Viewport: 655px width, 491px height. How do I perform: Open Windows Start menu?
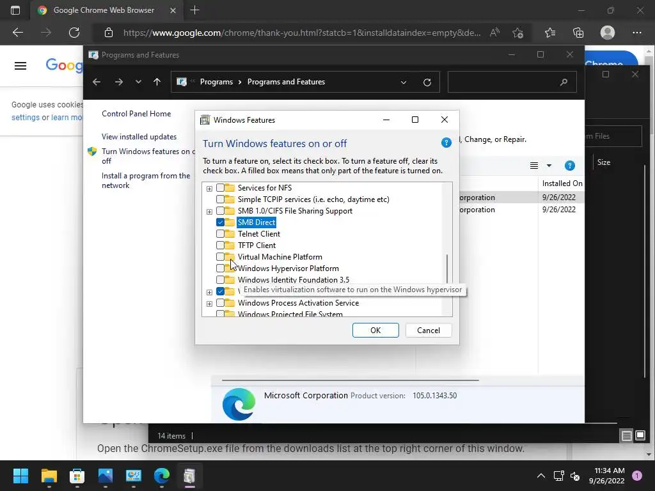(20, 476)
